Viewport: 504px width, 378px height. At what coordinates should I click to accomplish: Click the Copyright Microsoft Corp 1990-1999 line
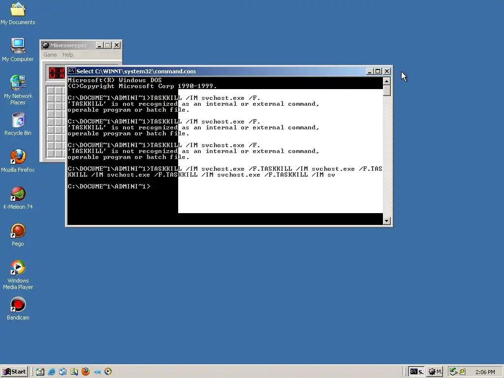coord(142,86)
